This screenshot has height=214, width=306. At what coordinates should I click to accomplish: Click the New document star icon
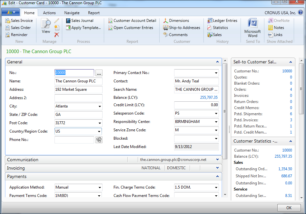pos(57,28)
